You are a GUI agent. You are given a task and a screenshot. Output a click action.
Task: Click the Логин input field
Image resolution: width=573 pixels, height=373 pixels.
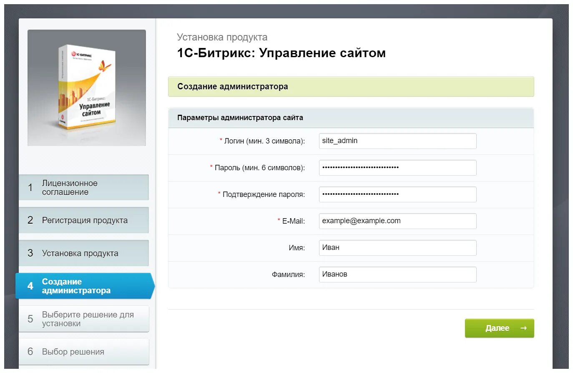point(397,141)
